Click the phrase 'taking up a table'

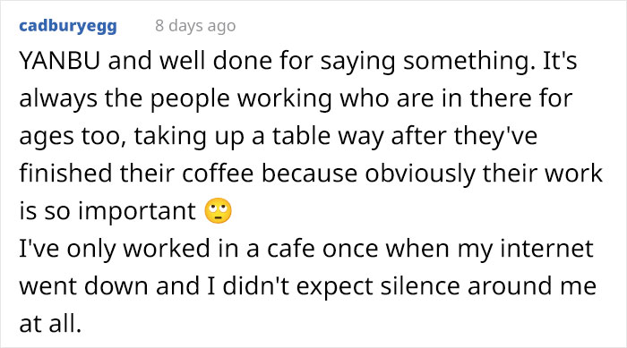[233, 137]
